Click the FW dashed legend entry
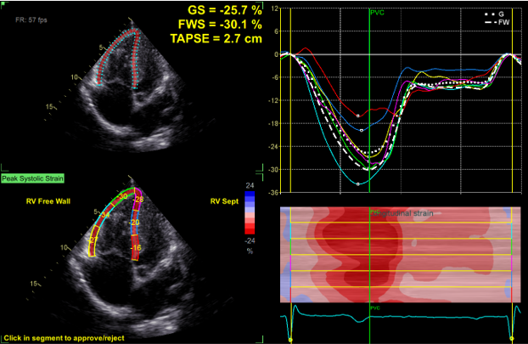This screenshot has width=528, height=344. (496, 22)
